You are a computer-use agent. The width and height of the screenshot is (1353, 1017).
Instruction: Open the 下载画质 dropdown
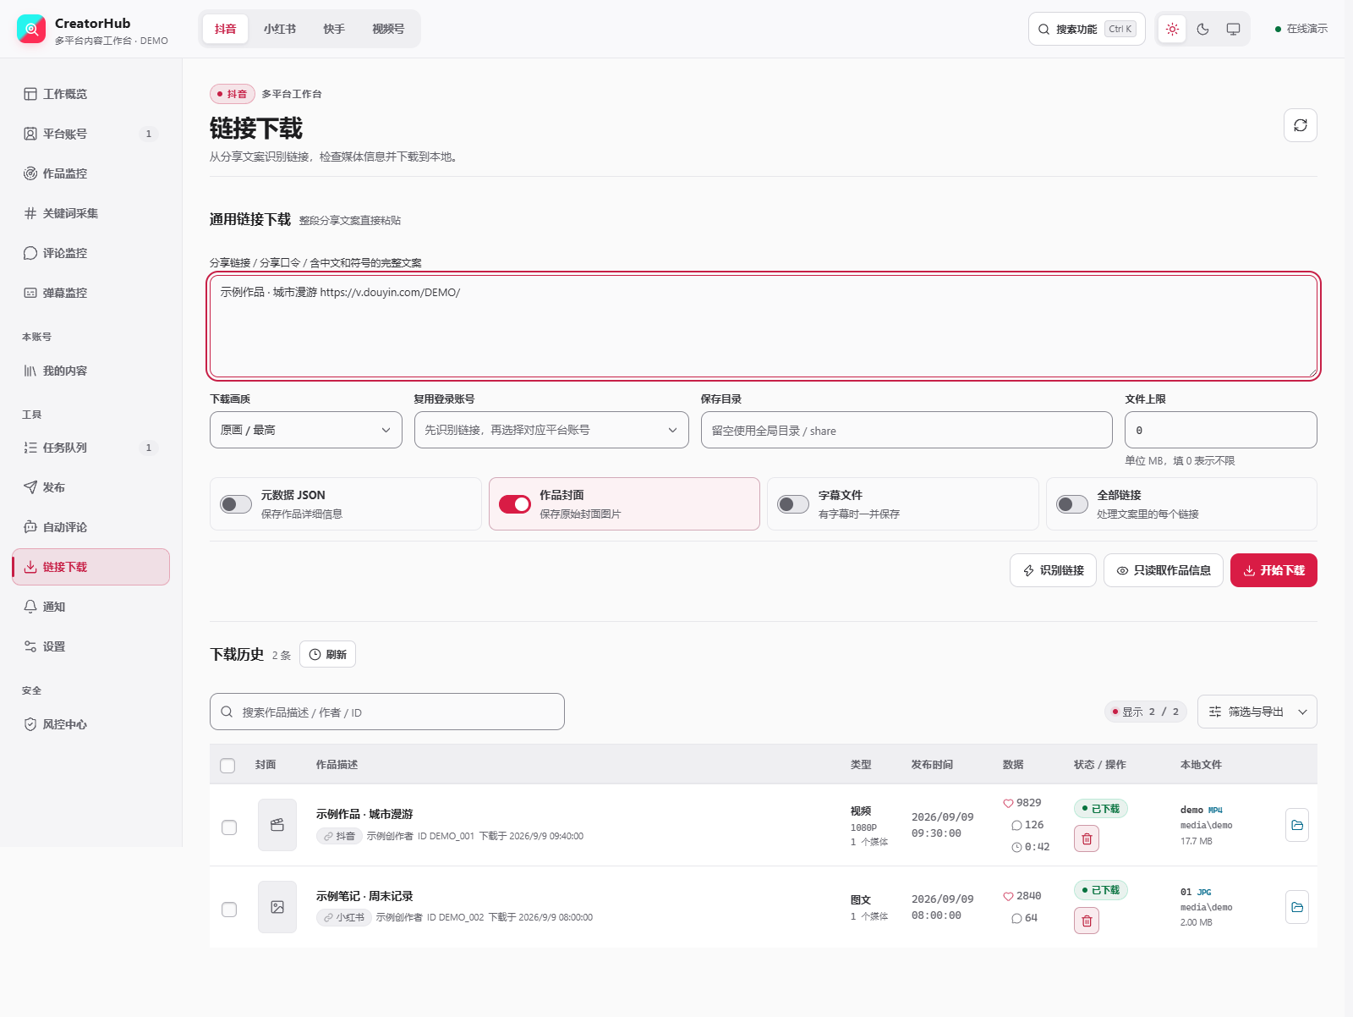point(306,430)
